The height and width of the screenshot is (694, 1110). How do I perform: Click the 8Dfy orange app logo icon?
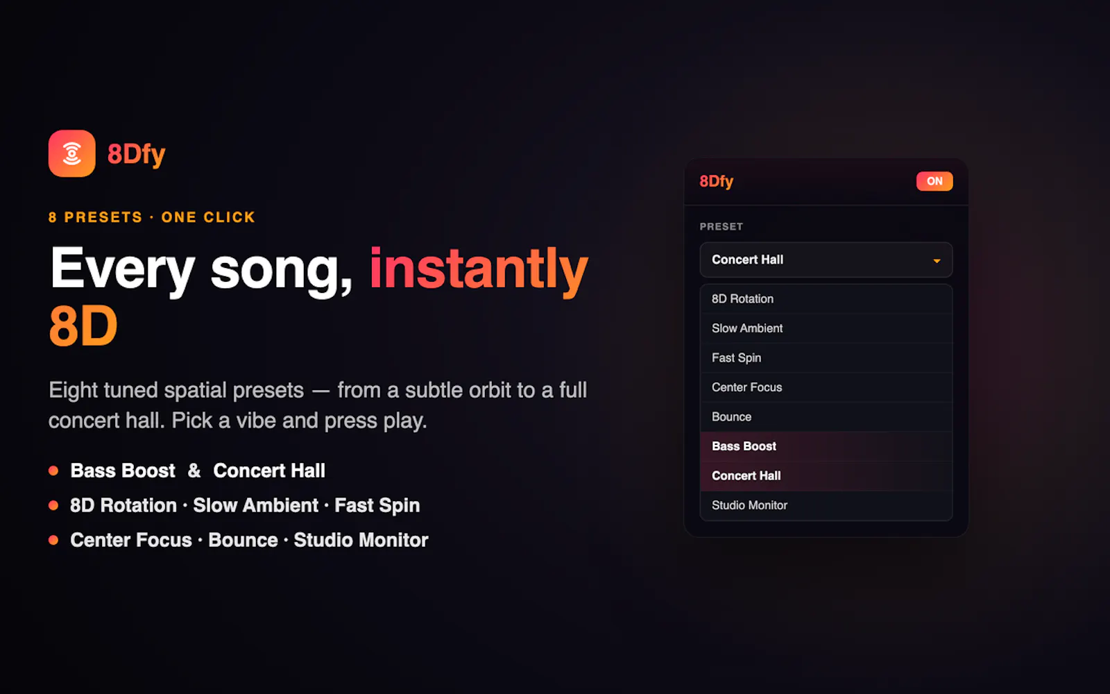coord(72,153)
